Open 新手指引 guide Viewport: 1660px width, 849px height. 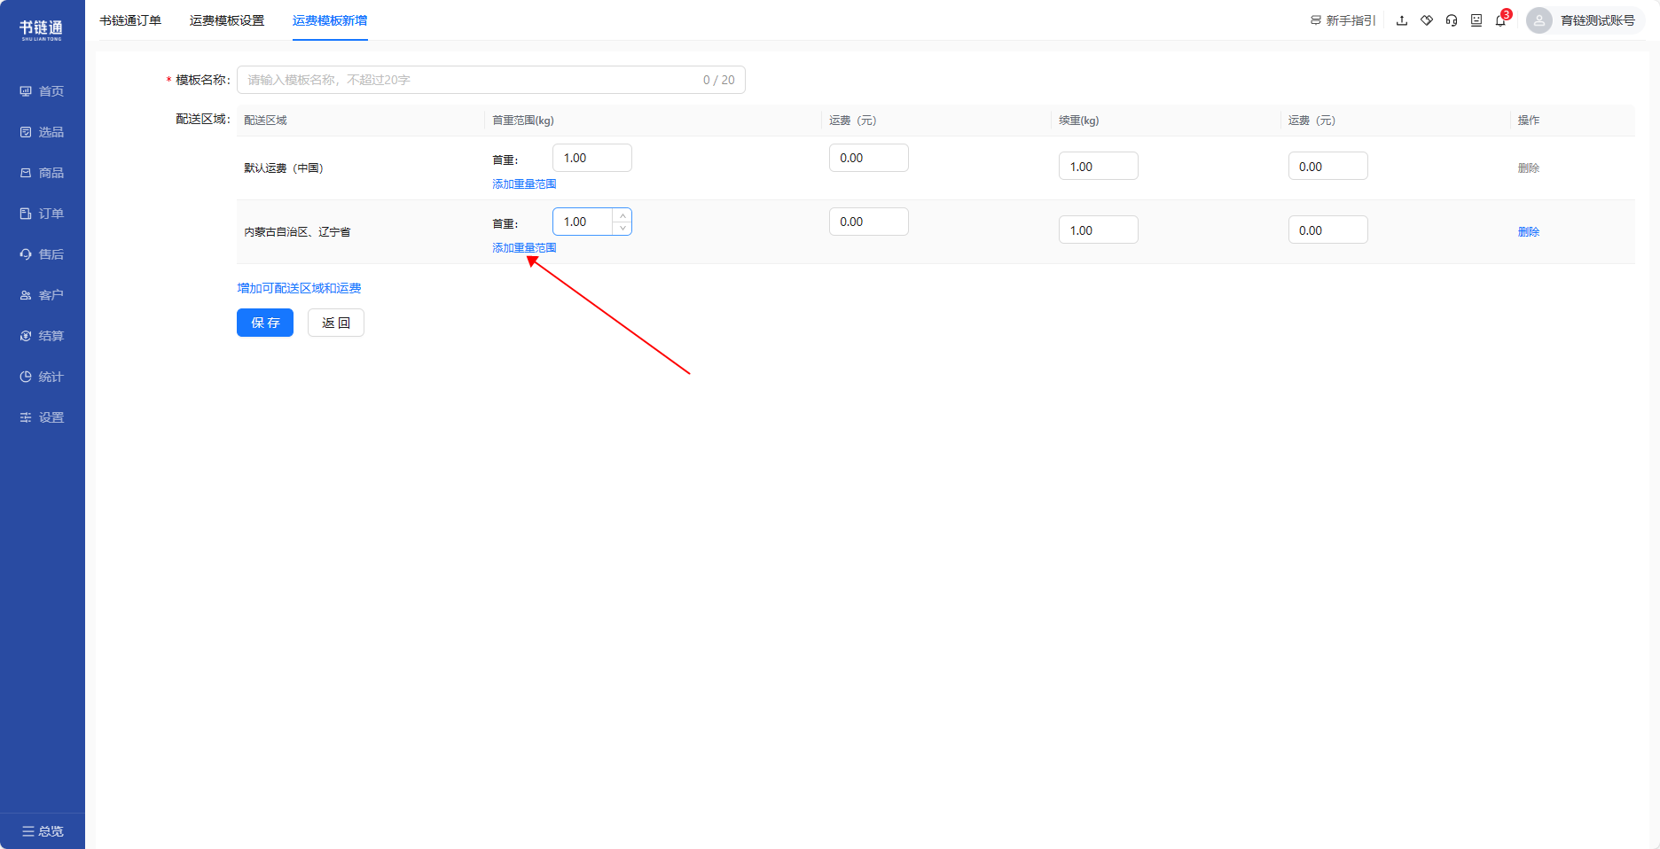(1343, 20)
